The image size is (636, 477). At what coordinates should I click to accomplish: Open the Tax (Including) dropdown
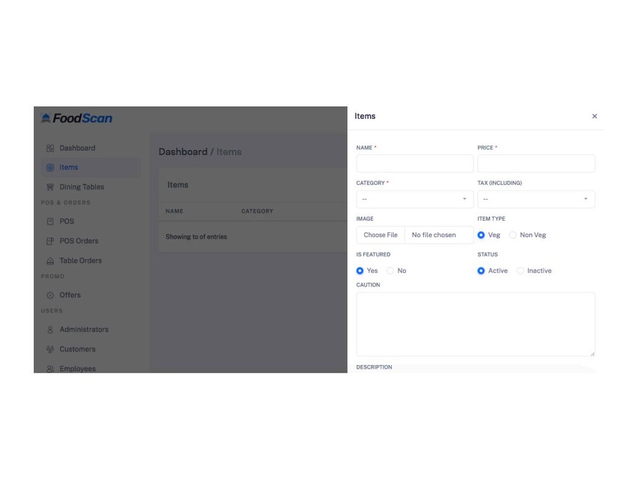[536, 199]
